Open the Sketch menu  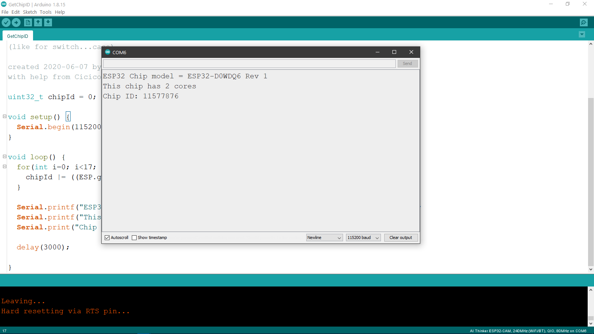tap(30, 12)
